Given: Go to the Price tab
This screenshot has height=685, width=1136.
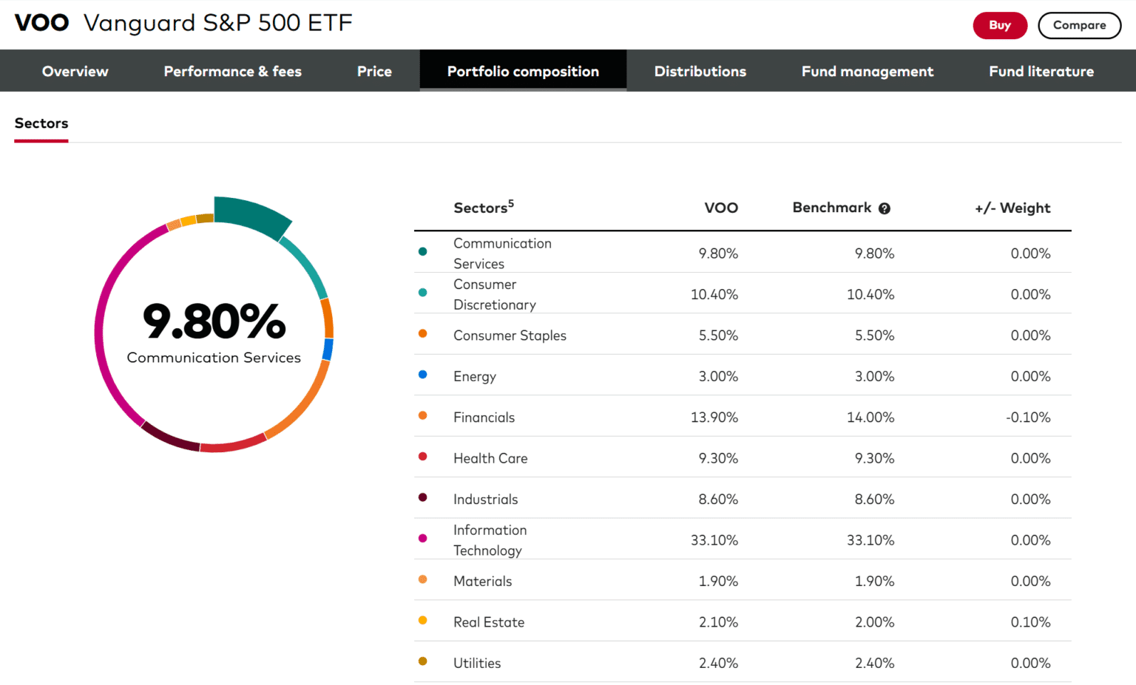Looking at the screenshot, I should pos(374,71).
